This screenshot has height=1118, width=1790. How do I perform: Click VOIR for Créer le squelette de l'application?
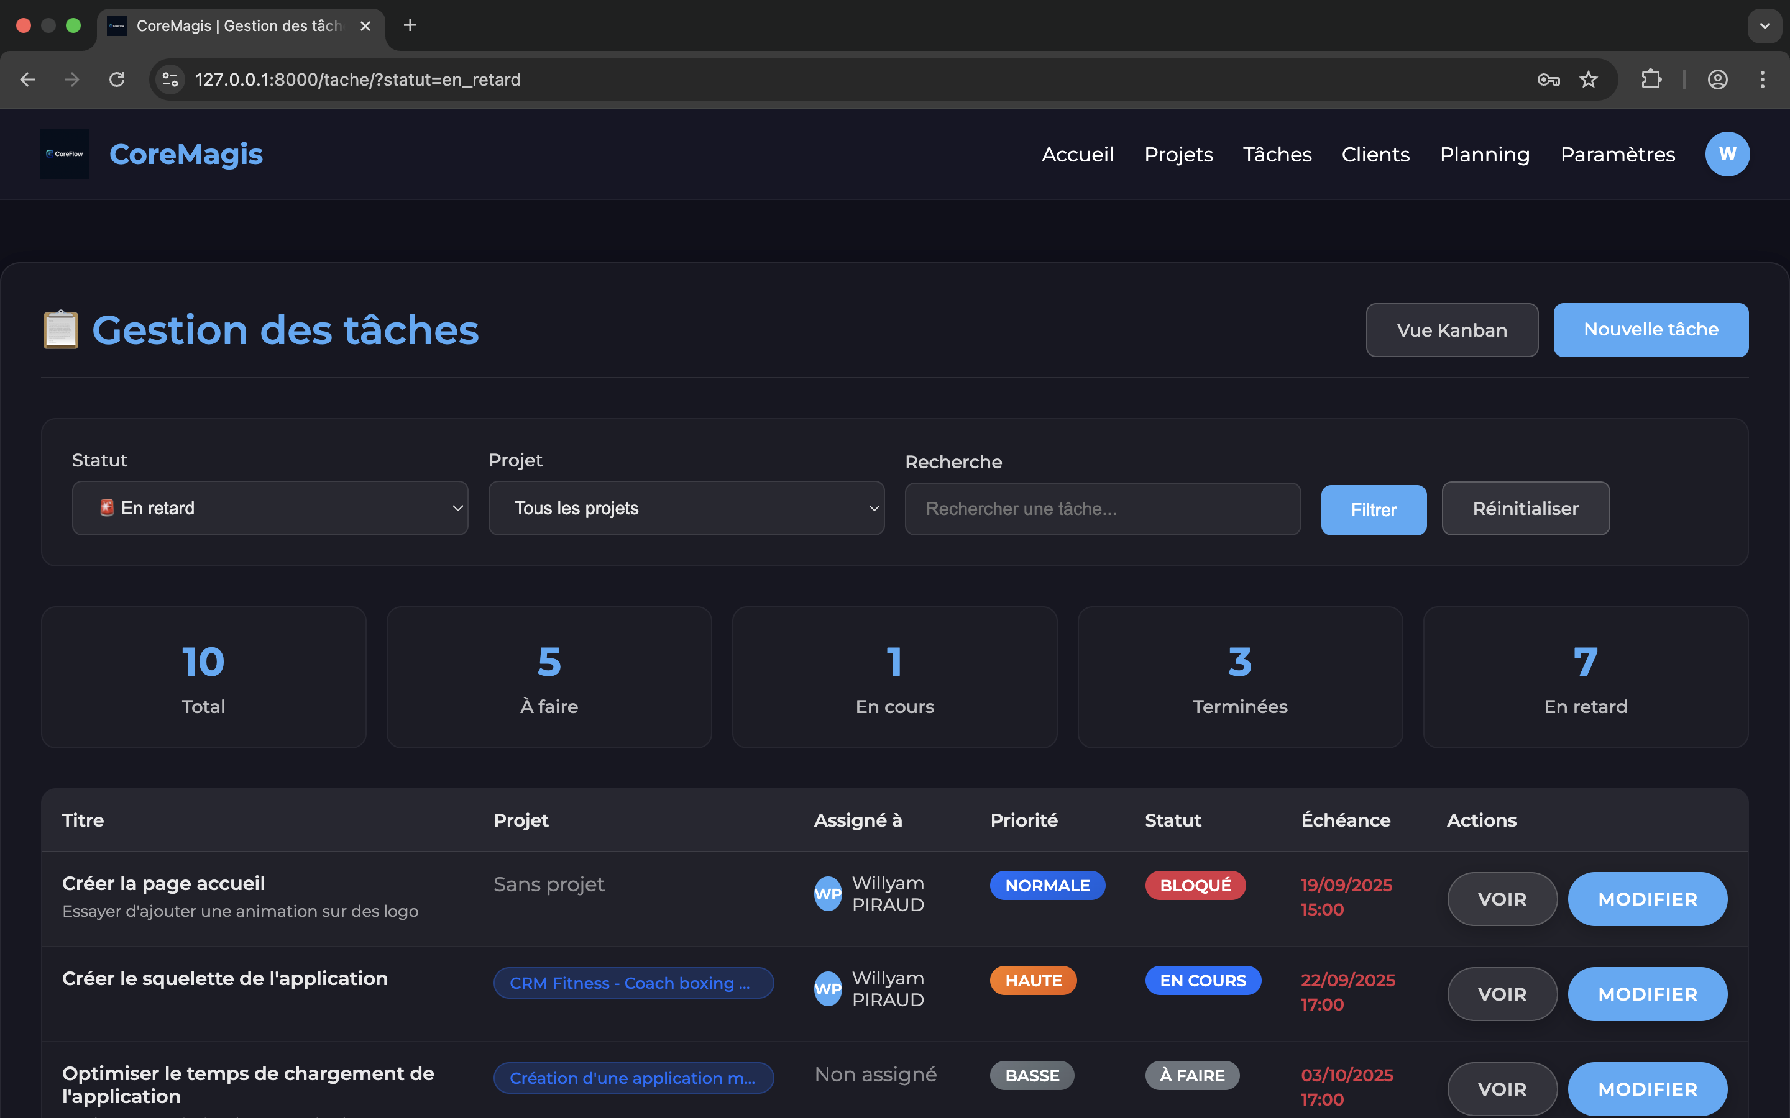pyautogui.click(x=1502, y=994)
